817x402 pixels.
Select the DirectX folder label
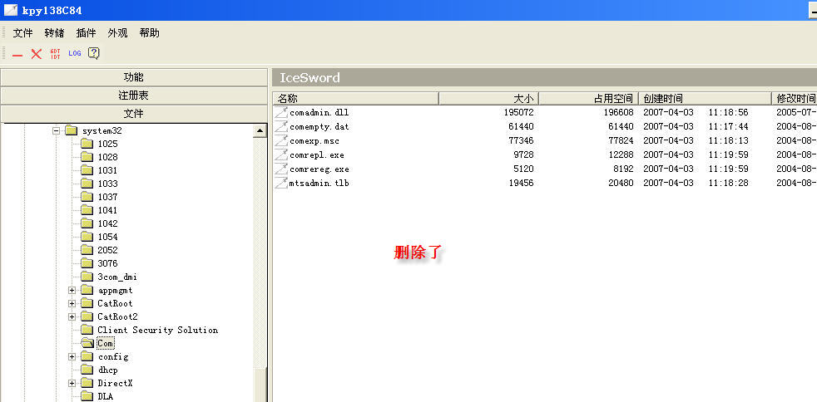click(x=115, y=383)
